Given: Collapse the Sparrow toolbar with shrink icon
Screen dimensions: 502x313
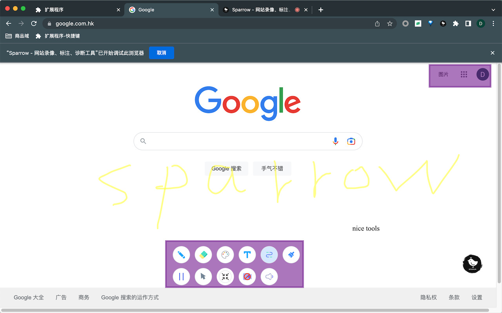Looking at the screenshot, I should (x=225, y=277).
